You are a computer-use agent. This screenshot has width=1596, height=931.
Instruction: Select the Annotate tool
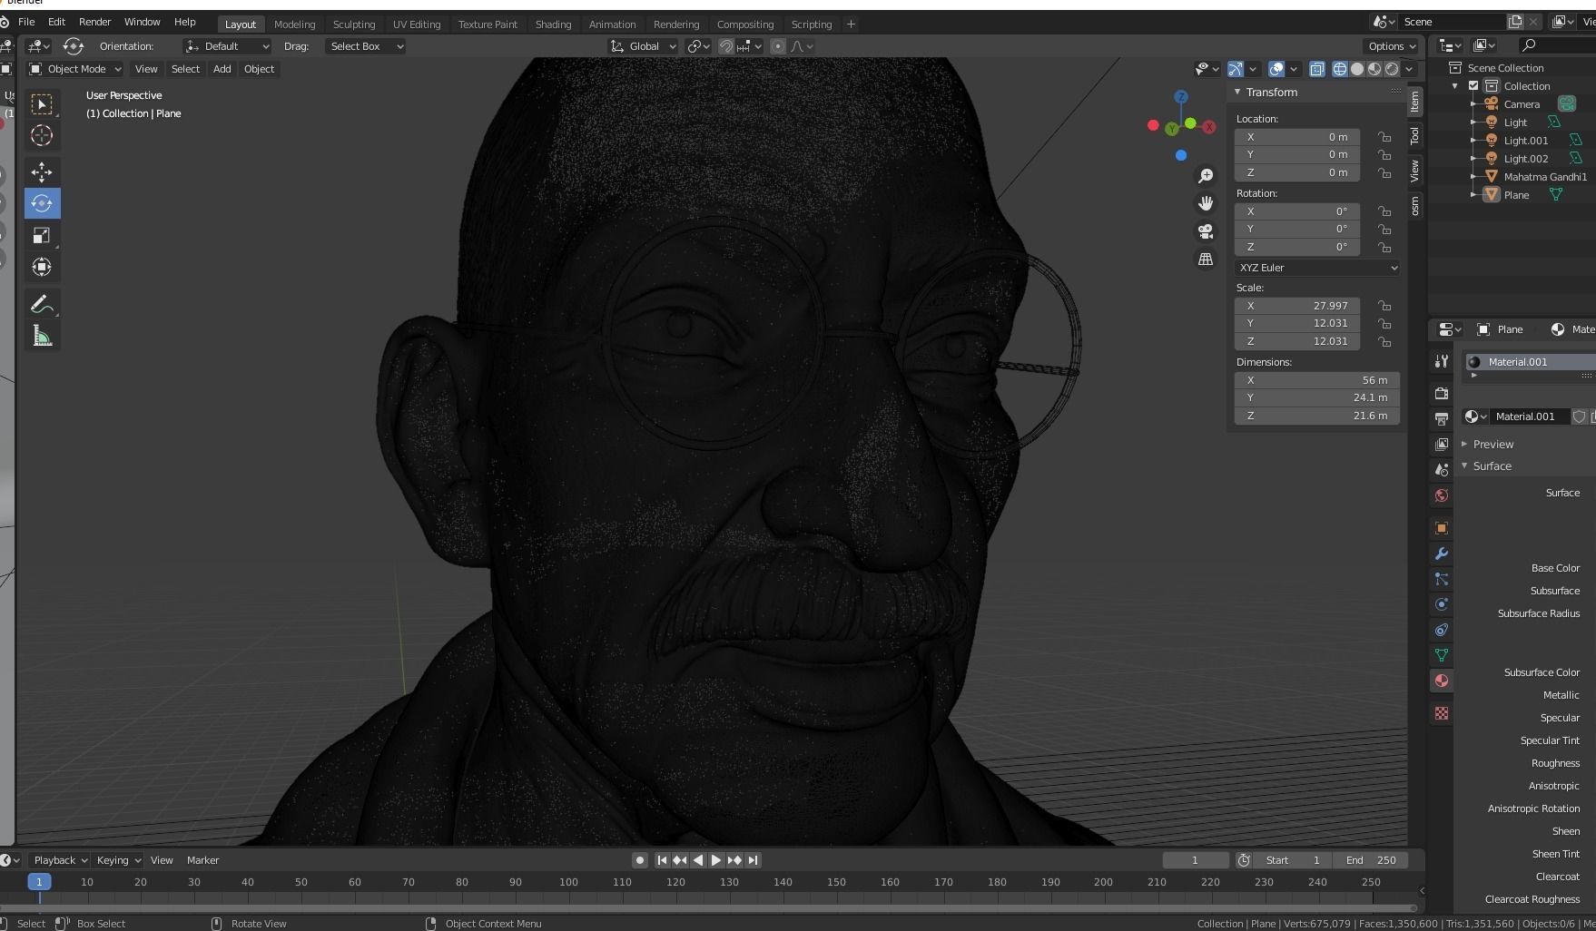(x=42, y=305)
